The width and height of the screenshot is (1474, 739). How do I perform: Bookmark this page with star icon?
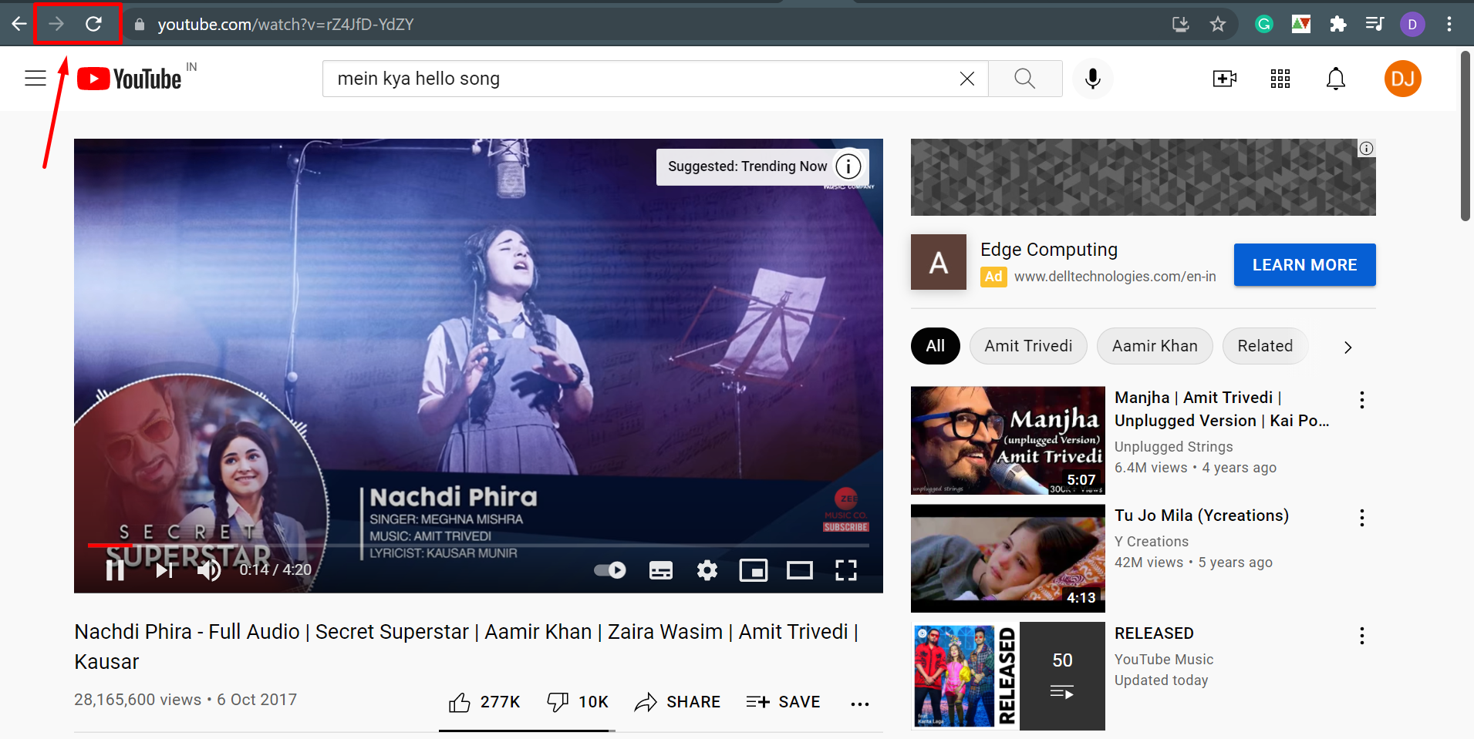point(1218,24)
